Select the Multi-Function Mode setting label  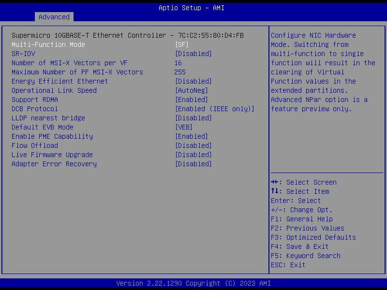tap(48, 44)
